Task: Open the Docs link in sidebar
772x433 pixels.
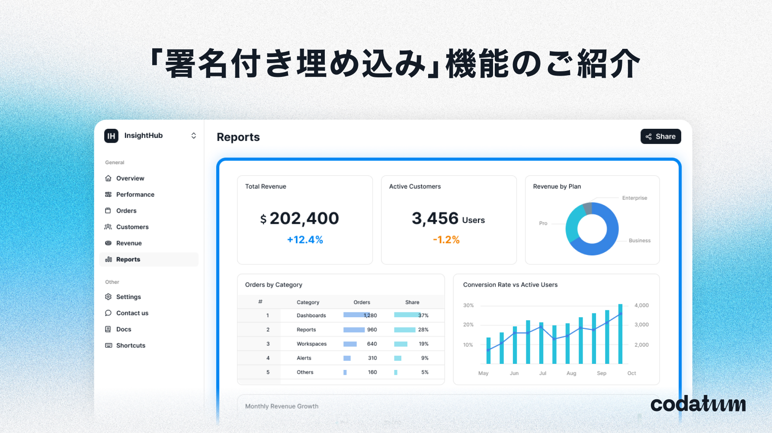Action: (x=124, y=329)
